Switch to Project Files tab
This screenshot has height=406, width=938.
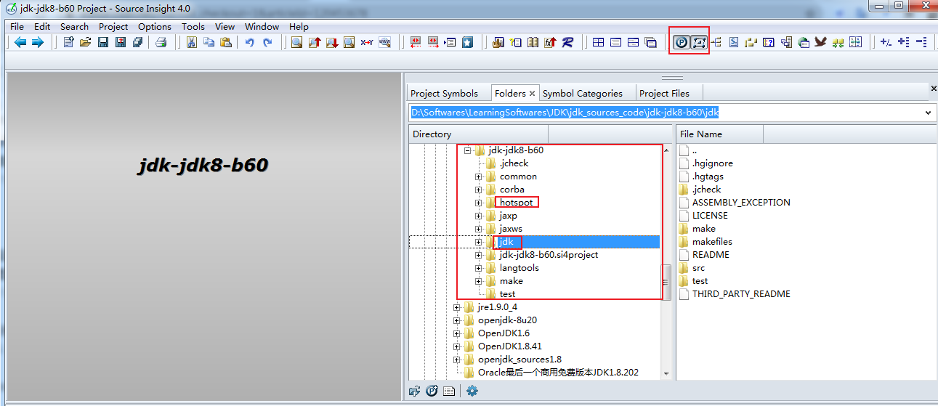664,93
